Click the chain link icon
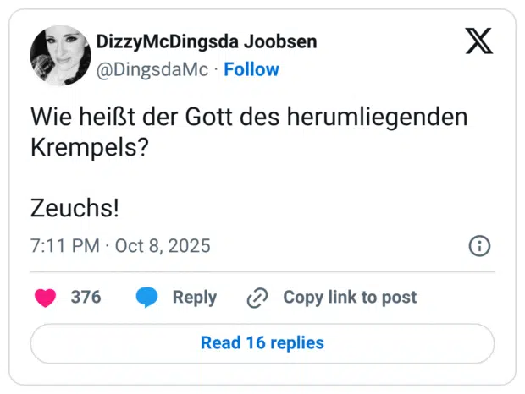The height and width of the screenshot is (394, 525). click(257, 298)
